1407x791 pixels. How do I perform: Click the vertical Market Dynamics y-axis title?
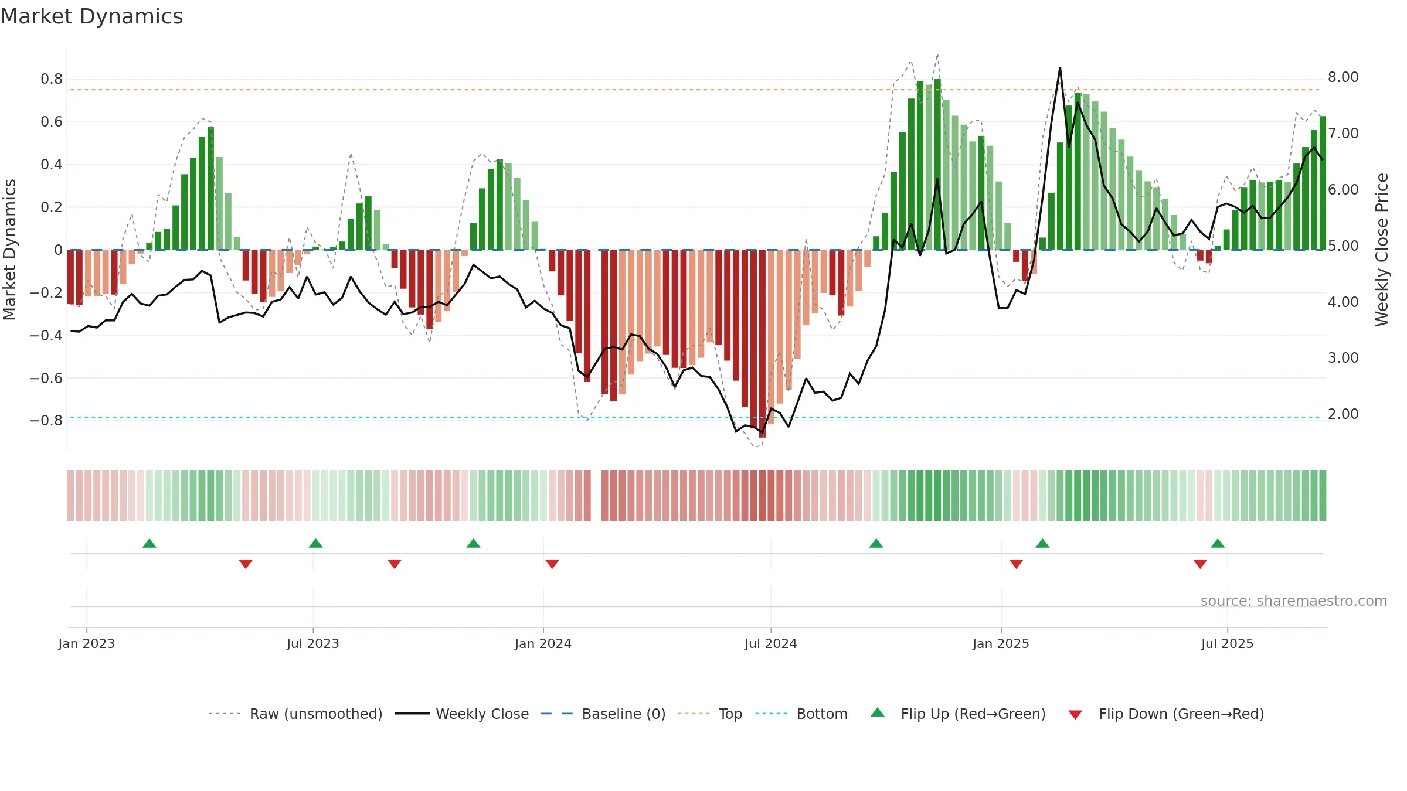[x=9, y=250]
